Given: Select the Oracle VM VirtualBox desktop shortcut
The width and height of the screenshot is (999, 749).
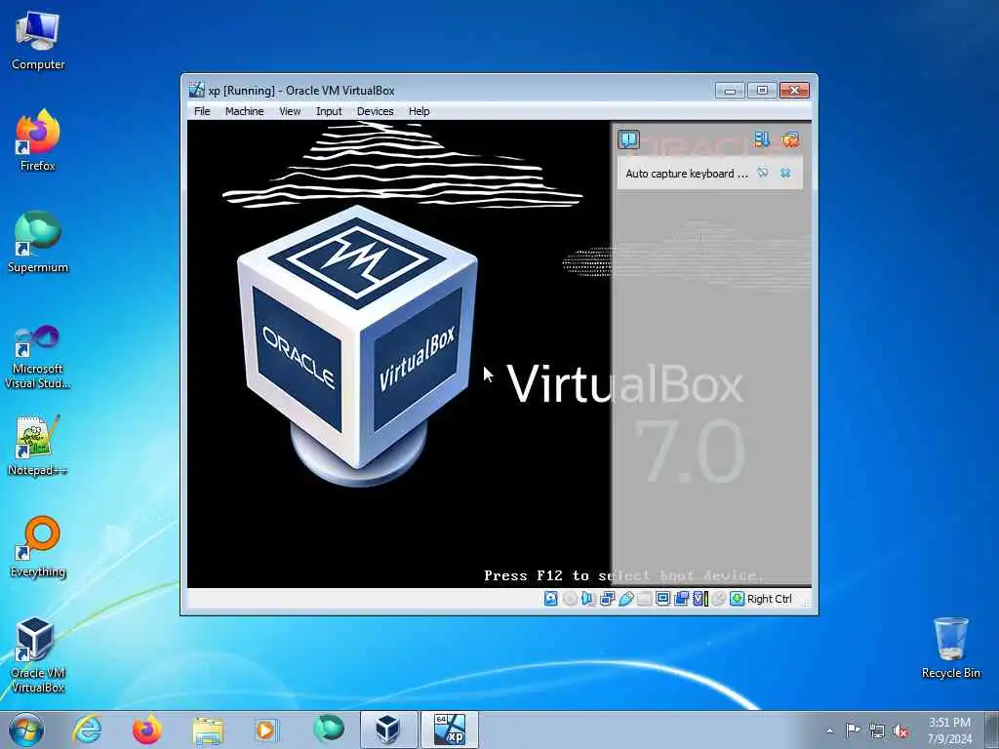Looking at the screenshot, I should click(38, 654).
